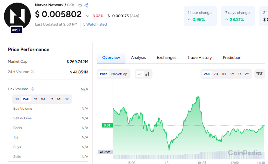Select 1H Dex Volume period
This screenshot has width=268, height=164.
[x=17, y=99]
